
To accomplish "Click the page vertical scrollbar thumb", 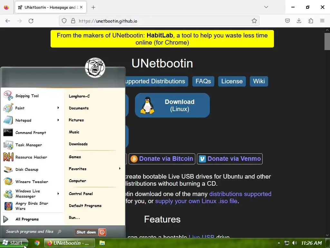I will pos(327,41).
